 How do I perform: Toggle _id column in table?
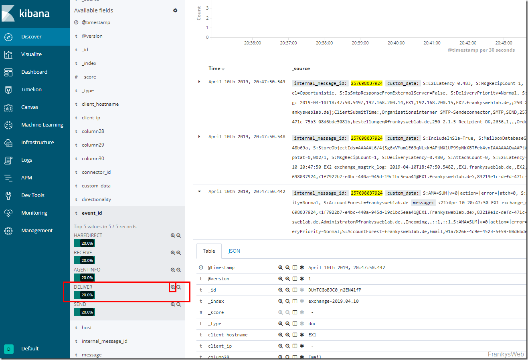pos(295,290)
